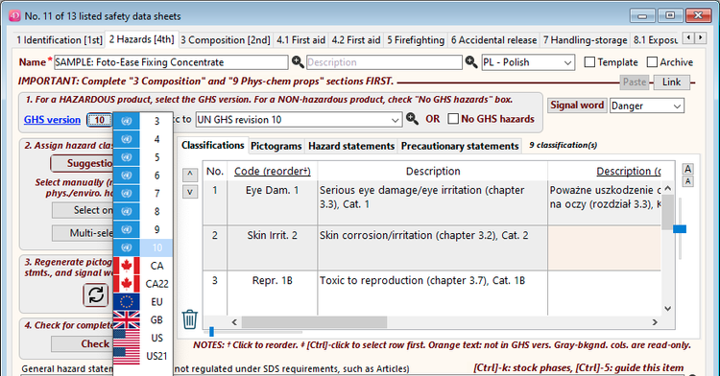Select GHS revision 3 from flag list

(143, 121)
